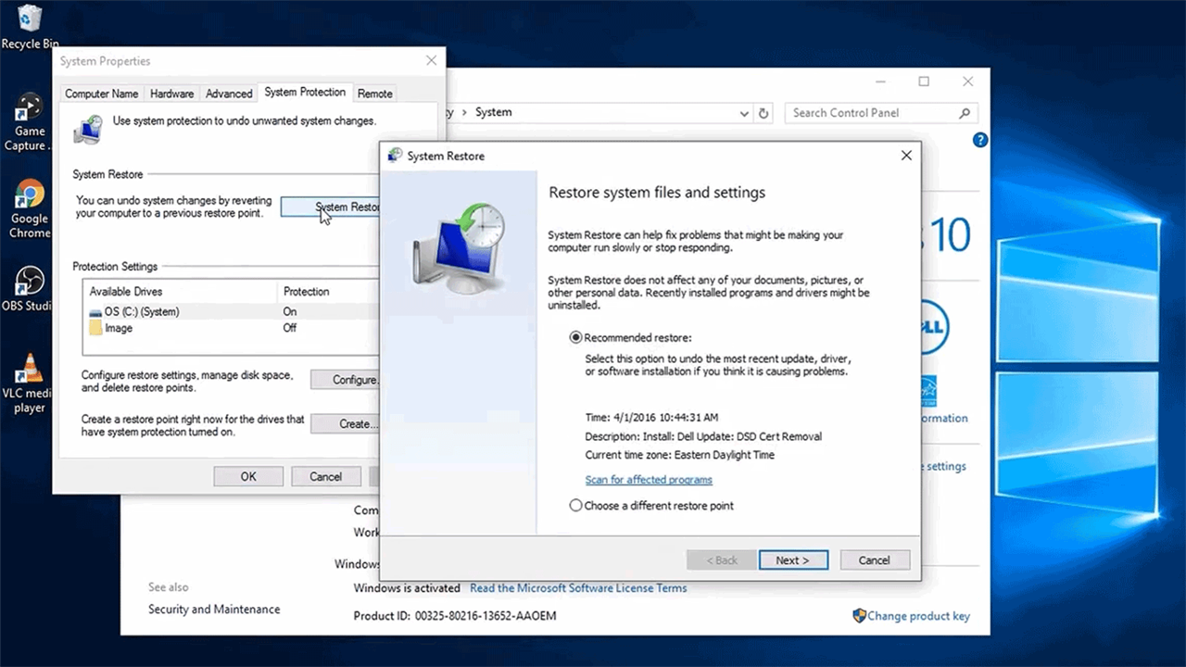Launch the Game Capture desktop shortcut

click(30, 120)
